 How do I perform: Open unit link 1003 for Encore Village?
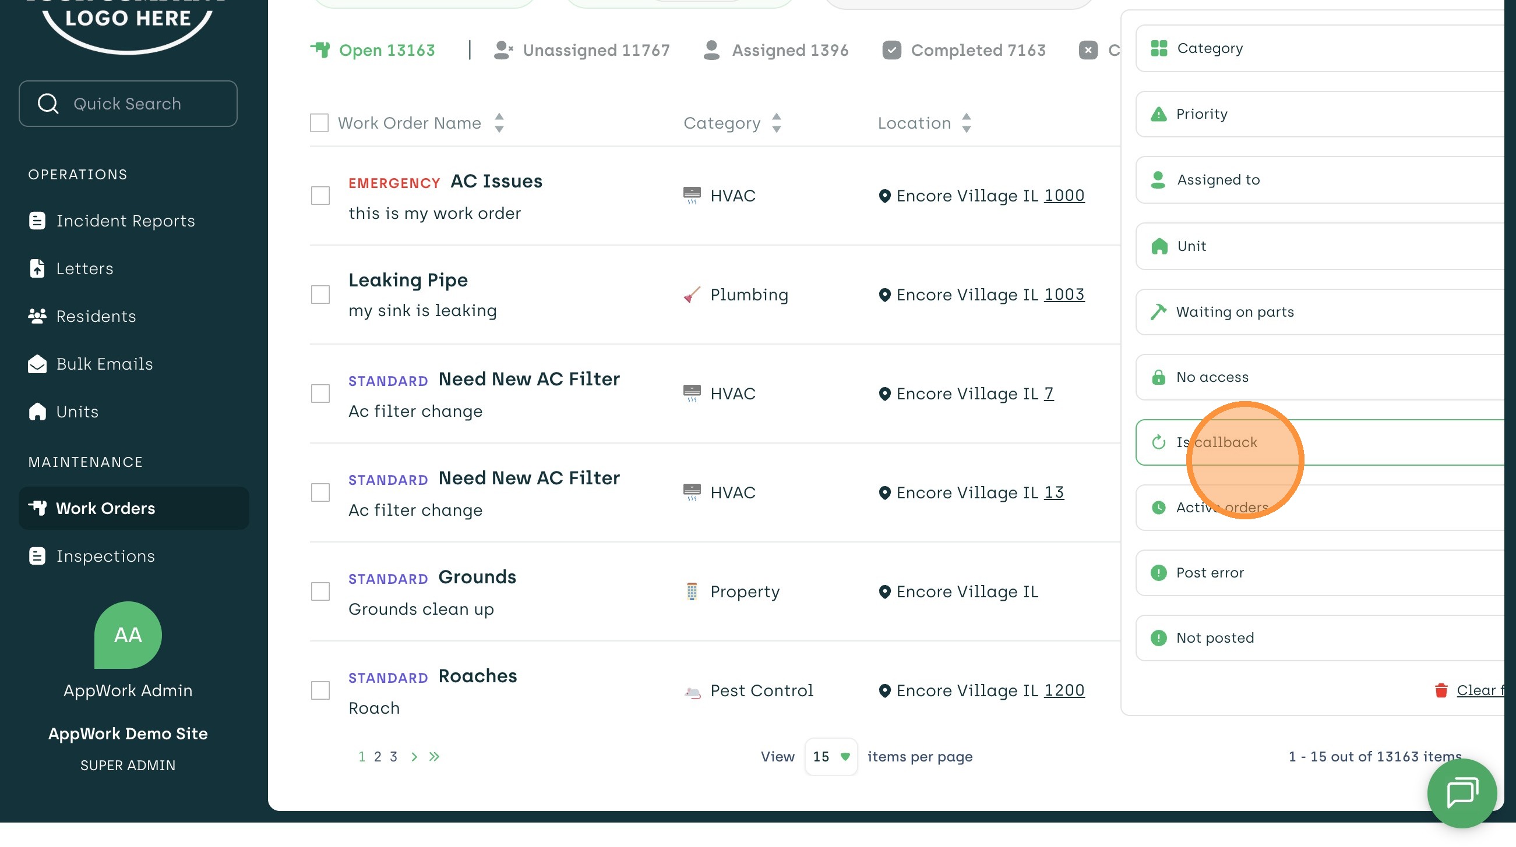1063,294
